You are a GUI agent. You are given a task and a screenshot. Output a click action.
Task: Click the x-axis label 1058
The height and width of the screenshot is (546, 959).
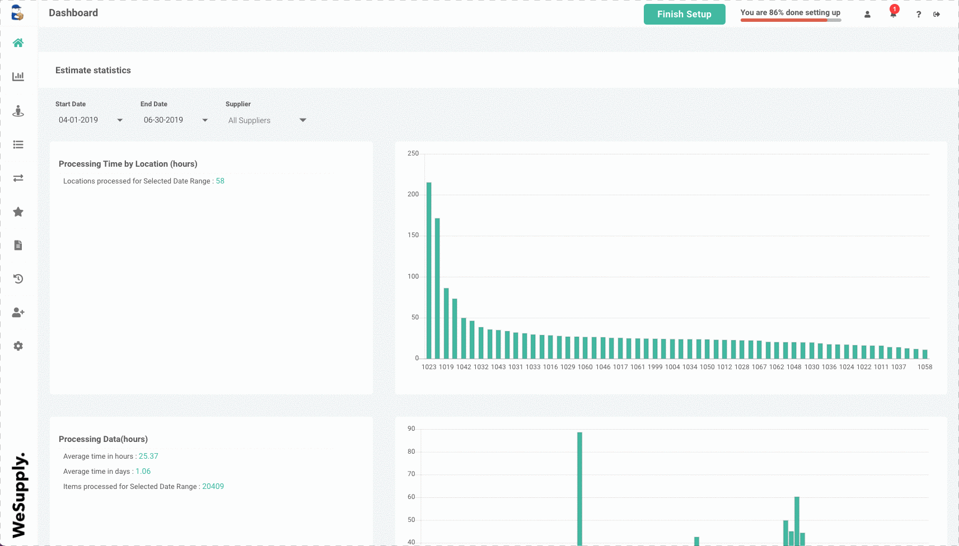[x=925, y=367]
